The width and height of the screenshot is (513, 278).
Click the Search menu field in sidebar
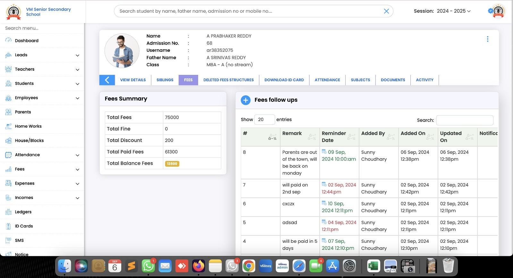coord(42,28)
